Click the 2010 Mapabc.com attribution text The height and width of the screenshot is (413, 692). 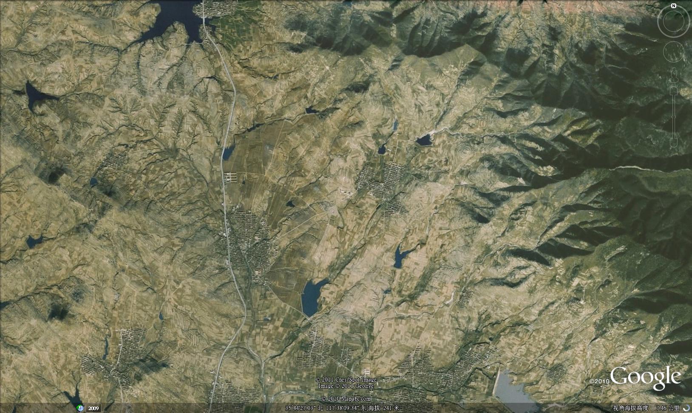346,399
